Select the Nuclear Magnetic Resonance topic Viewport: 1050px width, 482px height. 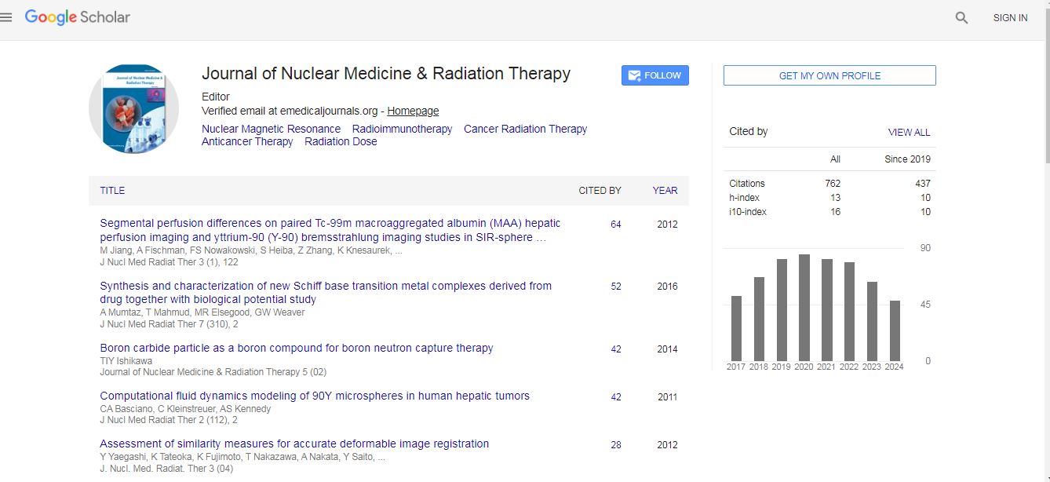(271, 129)
